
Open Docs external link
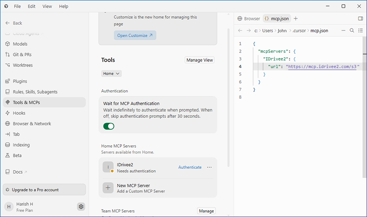point(16,172)
